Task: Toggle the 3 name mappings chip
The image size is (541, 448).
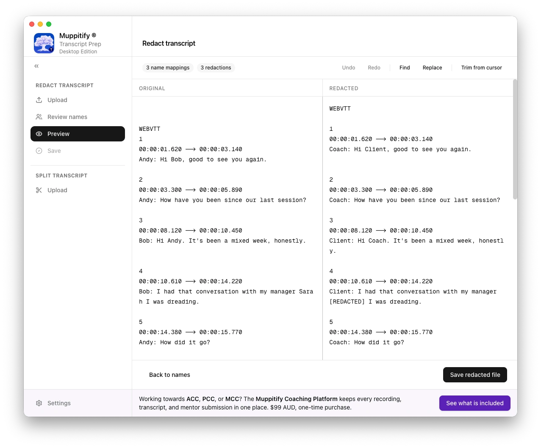Action: [x=168, y=68]
